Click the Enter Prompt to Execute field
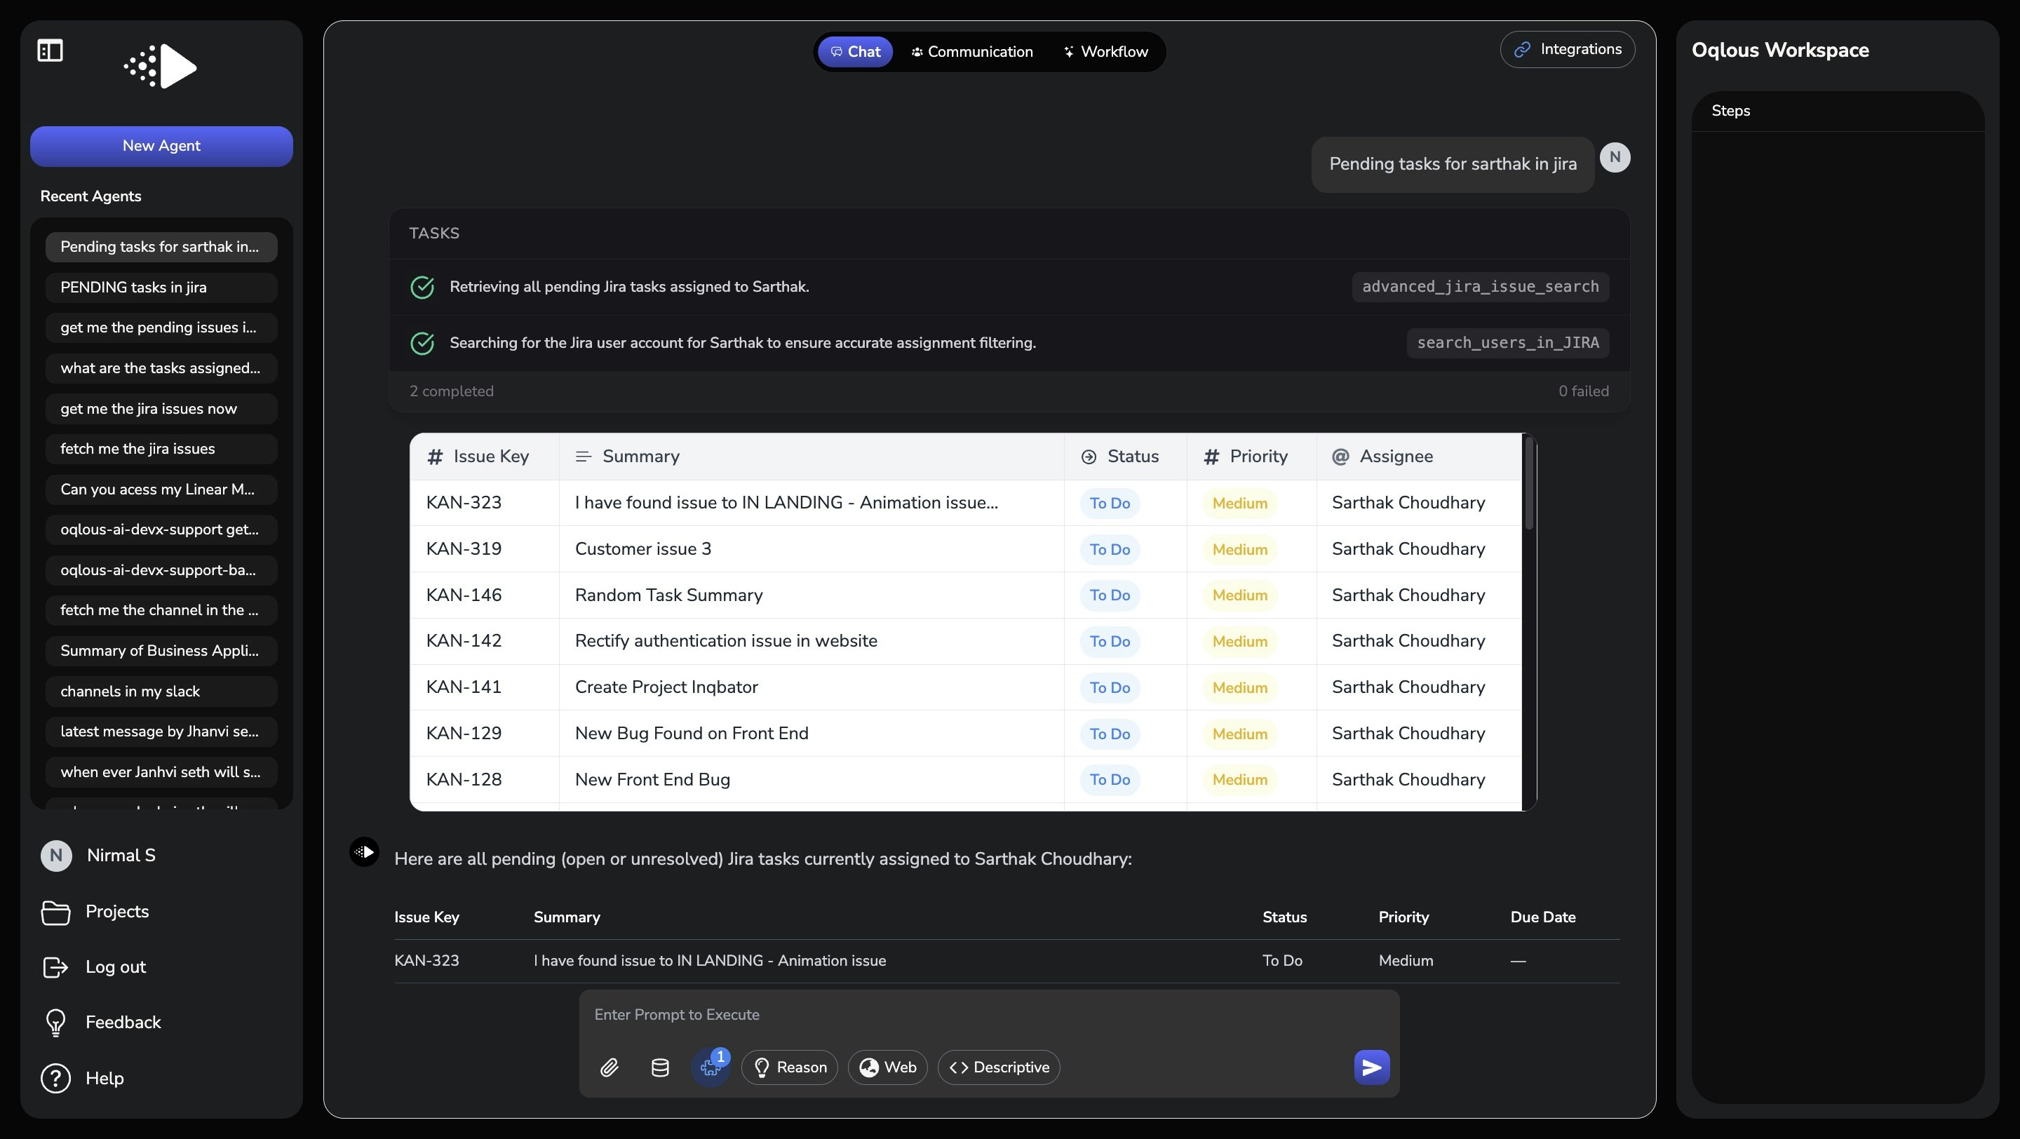This screenshot has width=2020, height=1139. coord(989,1014)
